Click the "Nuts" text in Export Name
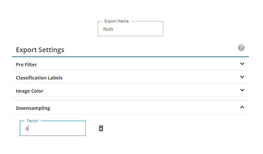This screenshot has width=263, height=154. pos(108,29)
